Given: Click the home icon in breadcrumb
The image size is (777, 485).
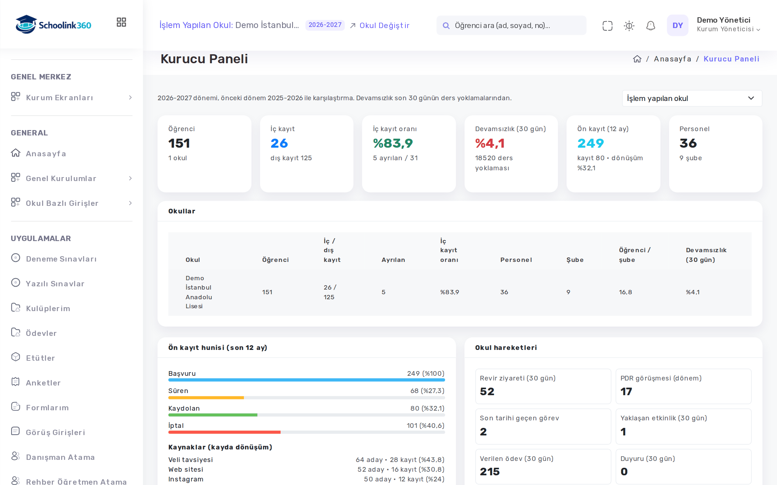Looking at the screenshot, I should [637, 59].
